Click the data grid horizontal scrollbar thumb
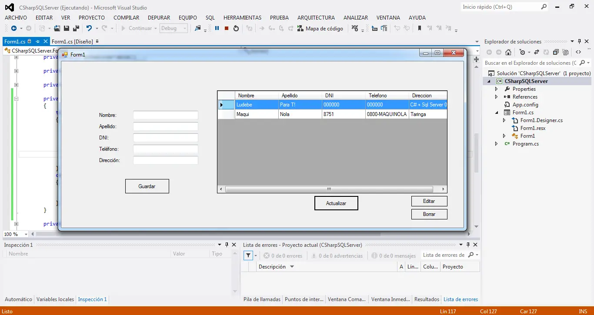The image size is (594, 315). (329, 189)
